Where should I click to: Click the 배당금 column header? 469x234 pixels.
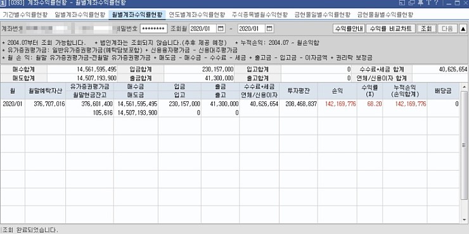click(443, 91)
